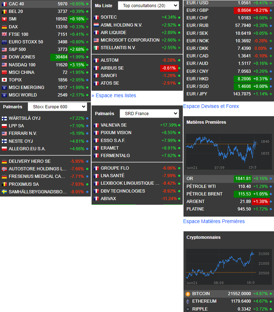Screen dimensions: 274x312
Task: Open the PÉTROLE BRENT commodity entry
Action: [228, 194]
